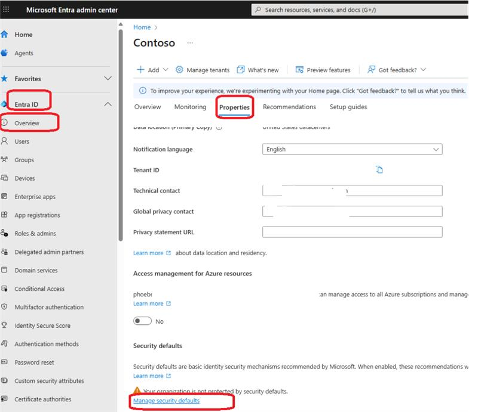Toggle access management for Azure resources
The image size is (478, 412).
143,320
